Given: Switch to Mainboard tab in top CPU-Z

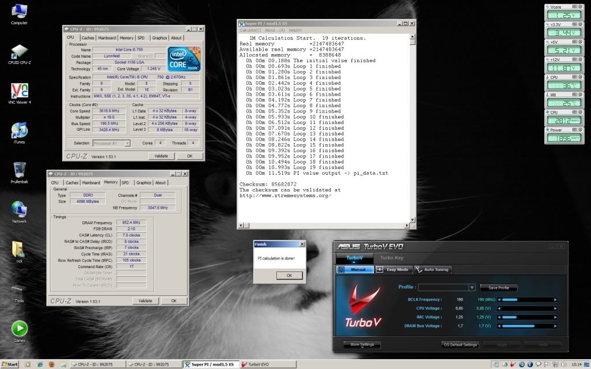Looking at the screenshot, I should tap(106, 38).
